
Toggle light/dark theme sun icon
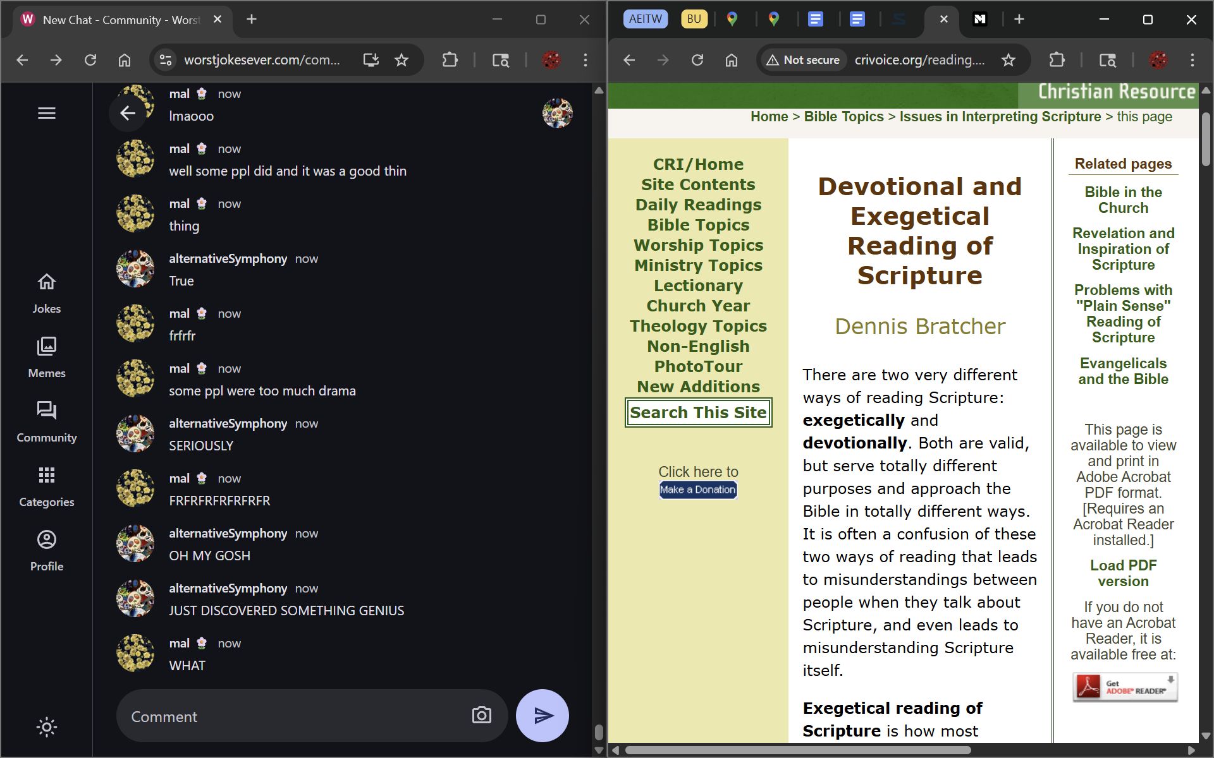47,726
